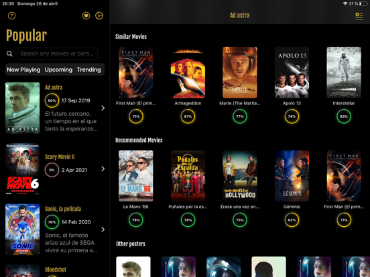The height and width of the screenshot is (277, 370).
Task: Open First Man poster in Recommended Movies
Action: tap(344, 176)
